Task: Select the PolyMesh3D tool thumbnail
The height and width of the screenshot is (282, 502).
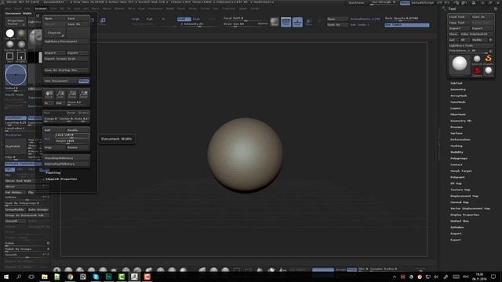Action: click(488, 70)
